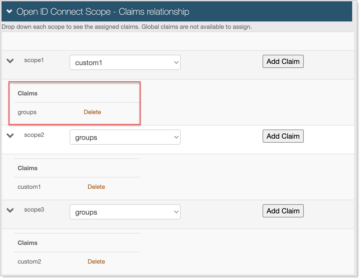Select the custom2 claim row under scope3
The width and height of the screenshot is (361, 280).
point(29,262)
